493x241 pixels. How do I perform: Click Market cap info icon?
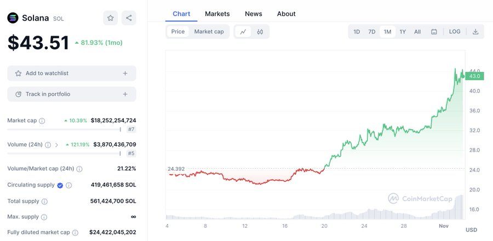(42, 120)
